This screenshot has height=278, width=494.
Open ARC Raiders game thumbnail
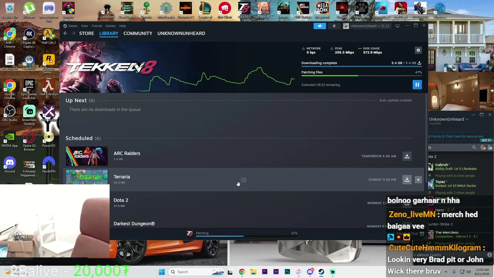87,156
